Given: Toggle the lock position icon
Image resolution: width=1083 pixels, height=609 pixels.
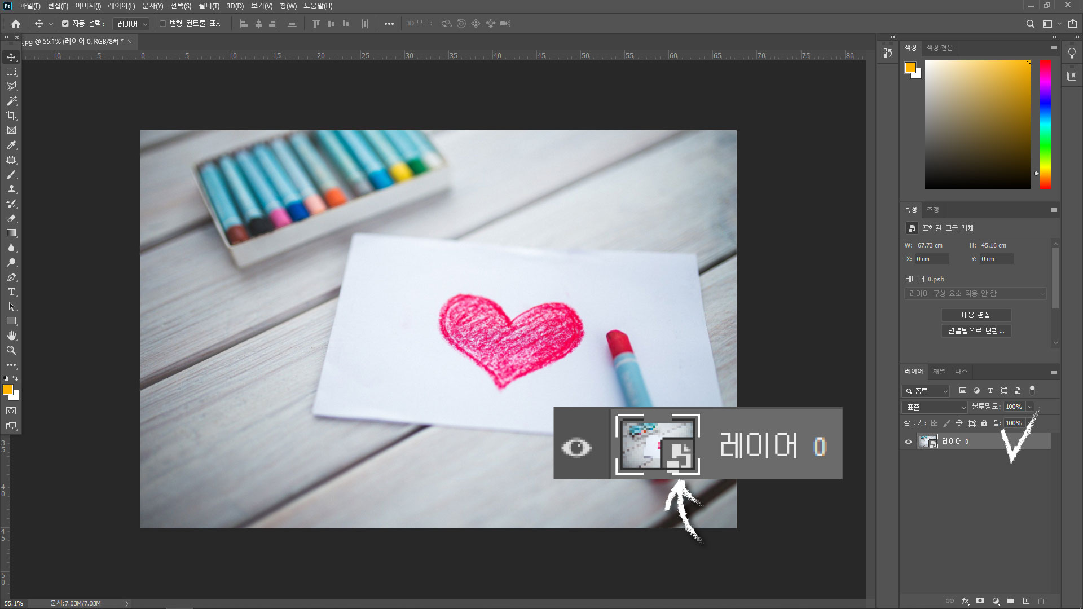Looking at the screenshot, I should [x=959, y=423].
